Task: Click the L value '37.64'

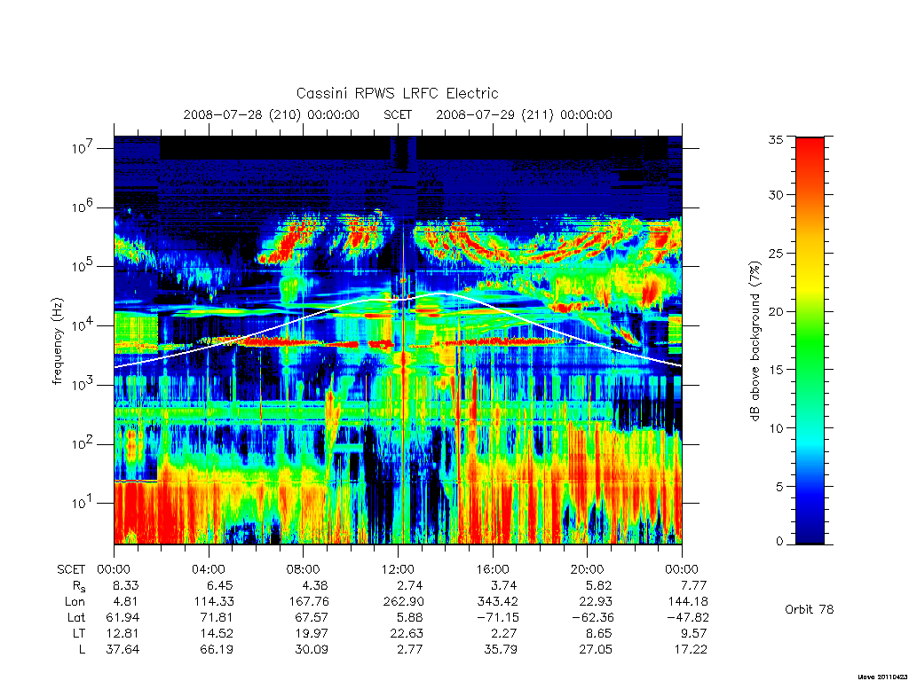Action: (123, 649)
